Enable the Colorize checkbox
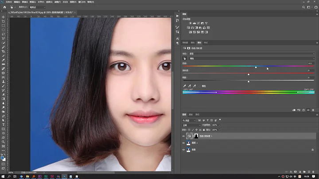The height and width of the screenshot is (179, 319). click(200, 86)
